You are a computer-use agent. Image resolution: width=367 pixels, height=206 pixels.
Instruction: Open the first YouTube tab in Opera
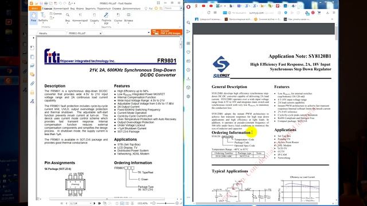pos(204,6)
